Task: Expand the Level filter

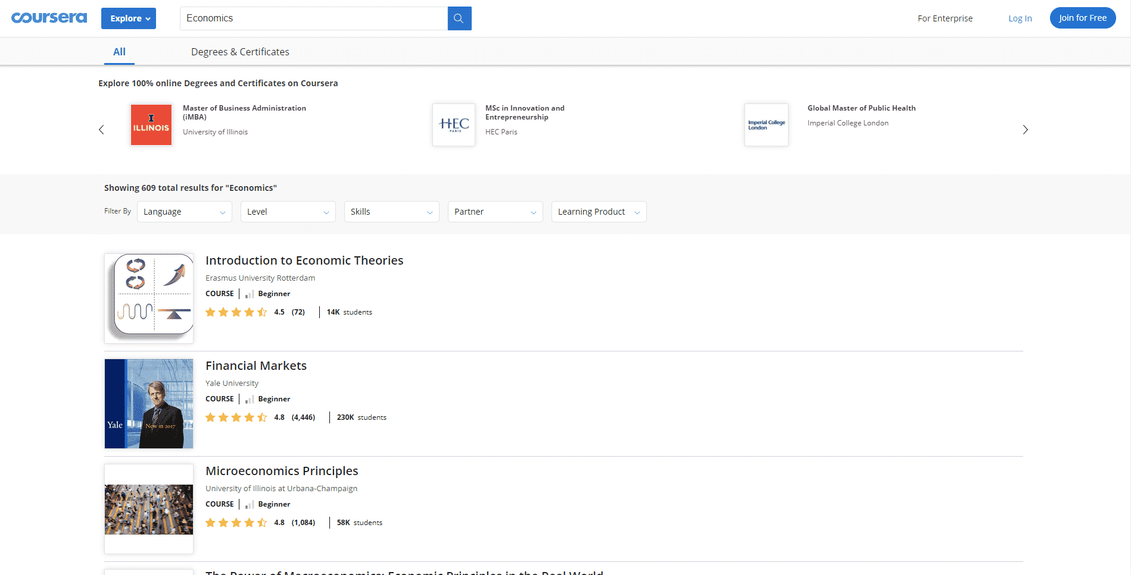Action: [x=288, y=212]
